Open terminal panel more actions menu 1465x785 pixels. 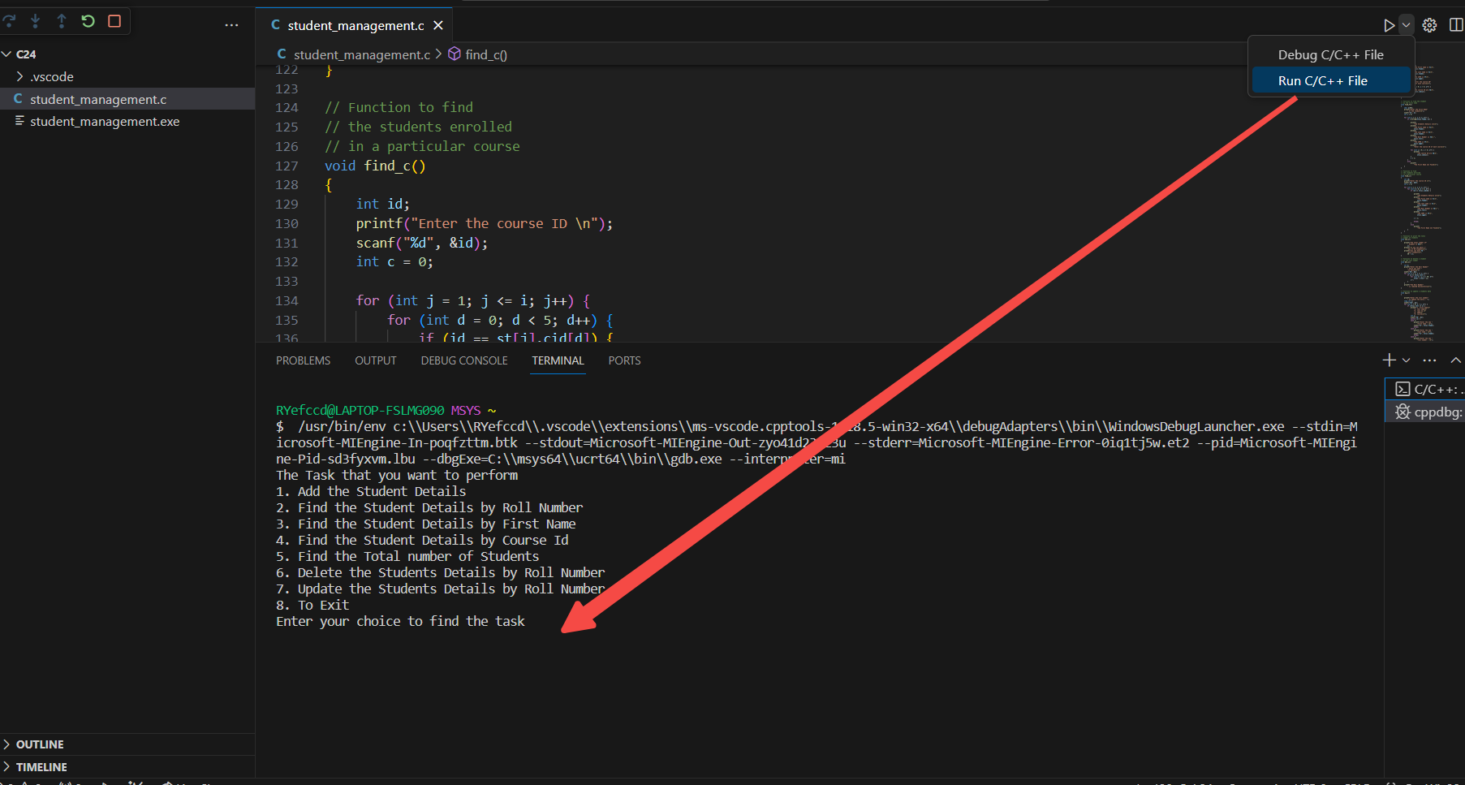click(1430, 360)
